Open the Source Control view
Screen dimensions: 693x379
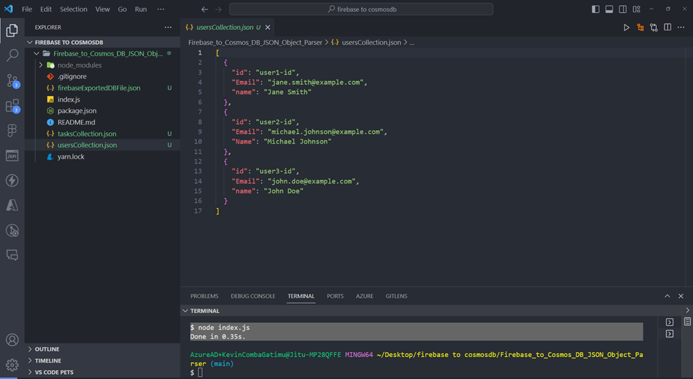[12, 81]
